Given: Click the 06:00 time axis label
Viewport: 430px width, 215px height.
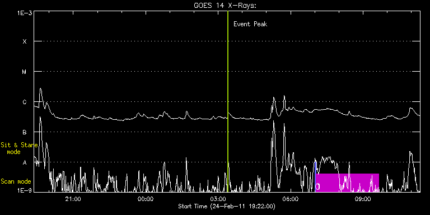Looking at the screenshot, I should [291, 199].
